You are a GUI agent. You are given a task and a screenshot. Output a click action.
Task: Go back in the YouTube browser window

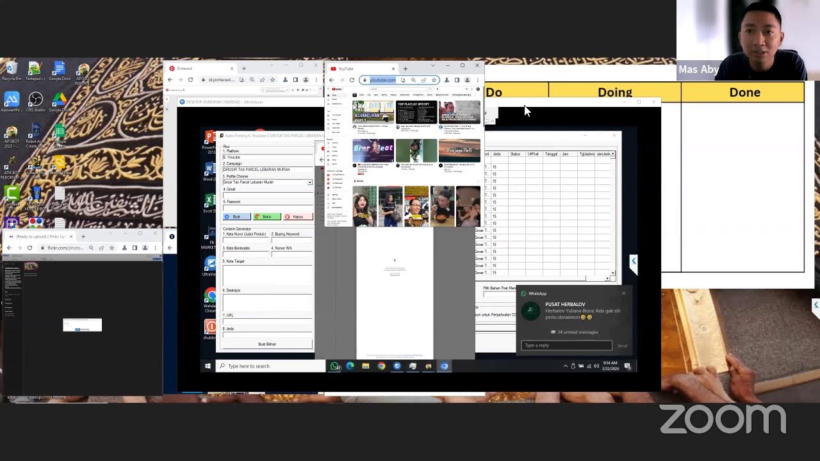click(x=331, y=80)
